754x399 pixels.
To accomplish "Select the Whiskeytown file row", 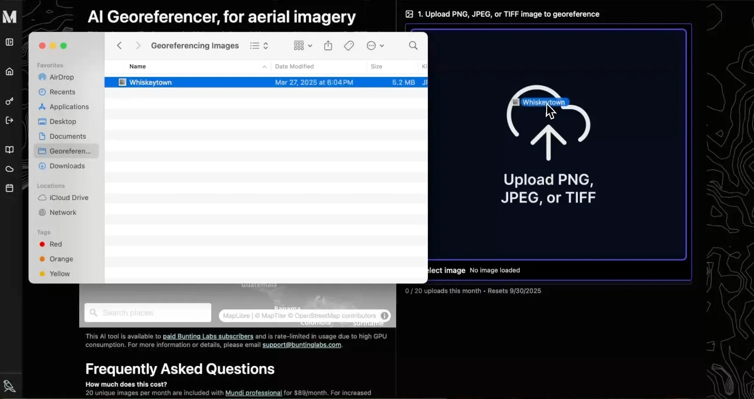I will click(266, 82).
